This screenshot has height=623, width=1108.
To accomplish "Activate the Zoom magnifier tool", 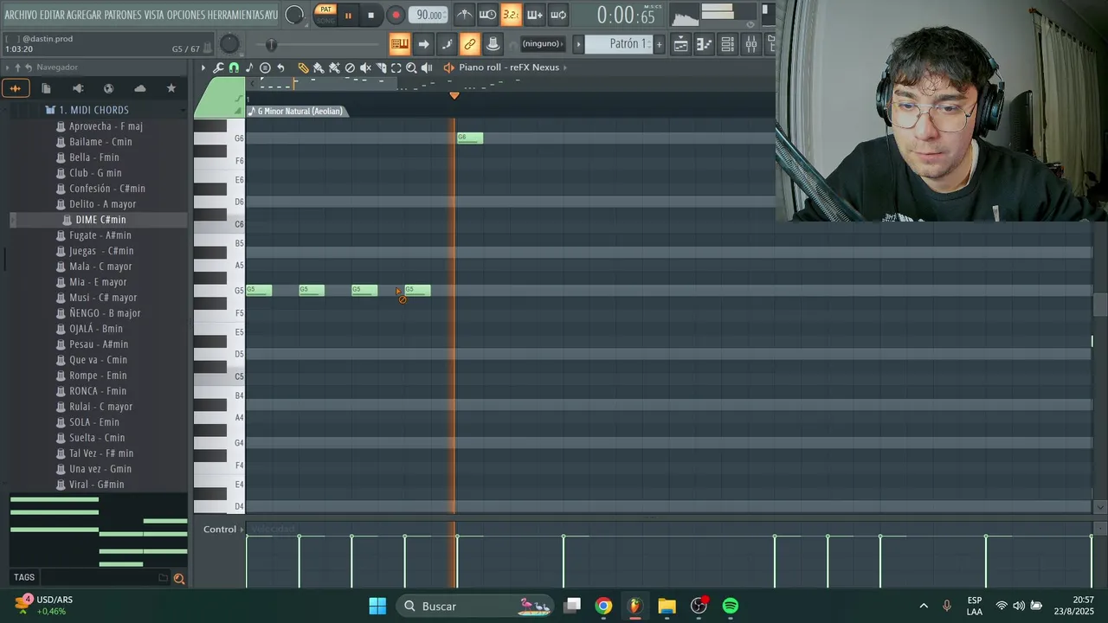I will tap(411, 67).
